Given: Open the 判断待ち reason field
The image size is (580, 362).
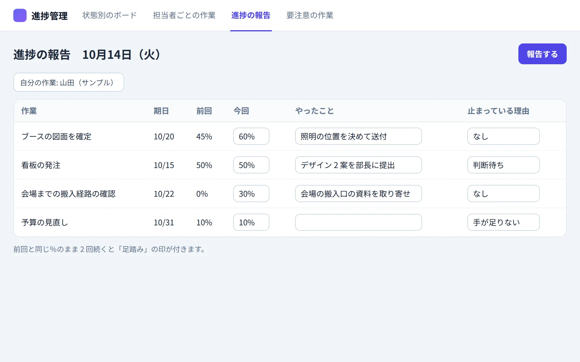Looking at the screenshot, I should pos(503,165).
